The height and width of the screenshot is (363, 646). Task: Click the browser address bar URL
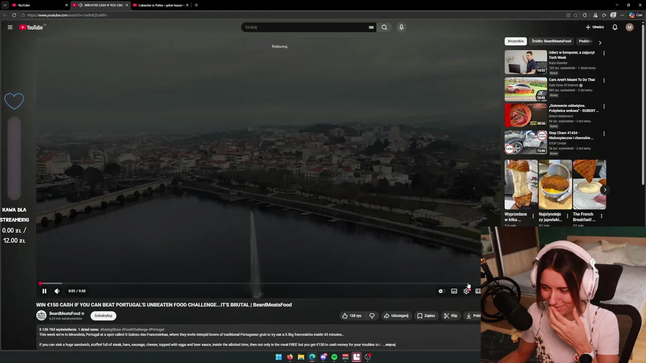(x=67, y=15)
